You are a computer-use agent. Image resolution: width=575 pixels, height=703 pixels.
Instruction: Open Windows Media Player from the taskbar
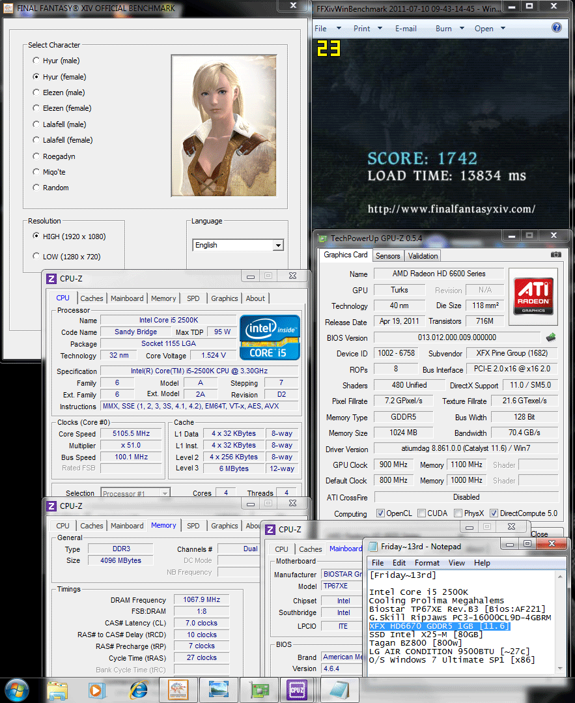[96, 691]
